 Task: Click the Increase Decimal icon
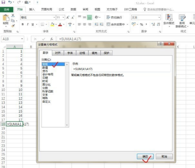tap(153, 24)
